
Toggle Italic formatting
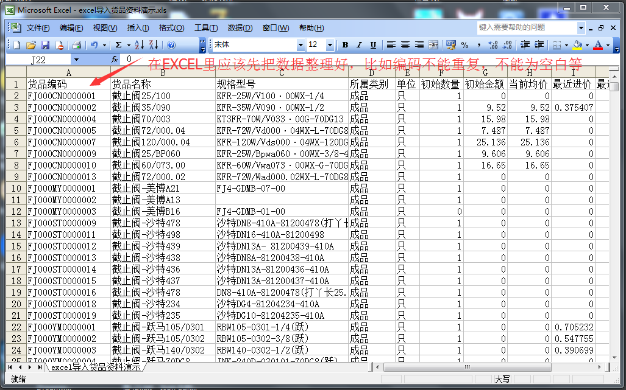359,45
